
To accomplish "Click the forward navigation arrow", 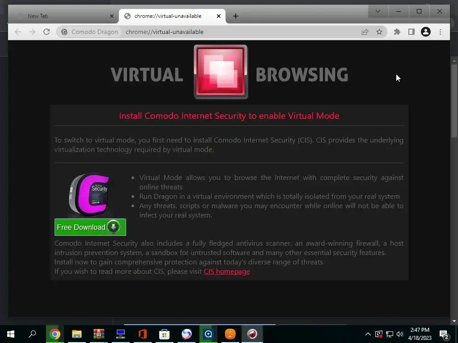I will [x=32, y=32].
